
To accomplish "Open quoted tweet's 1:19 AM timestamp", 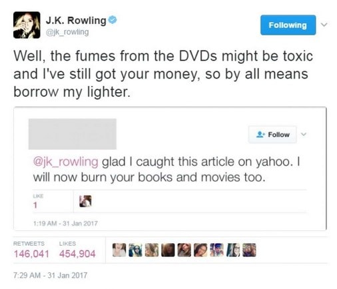I will coord(65,223).
